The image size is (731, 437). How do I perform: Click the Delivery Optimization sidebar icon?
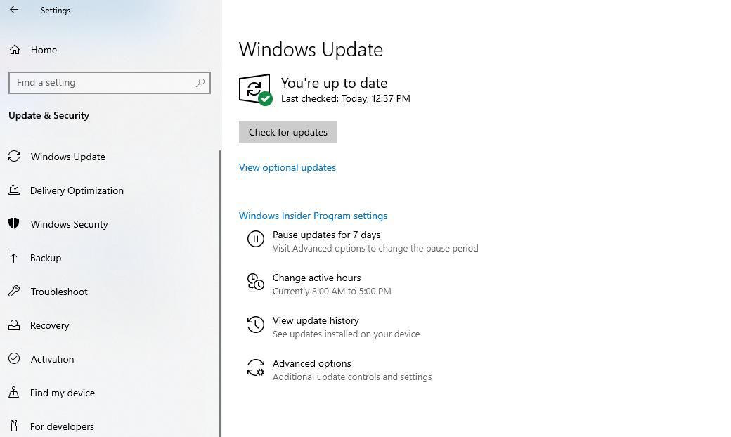14,190
